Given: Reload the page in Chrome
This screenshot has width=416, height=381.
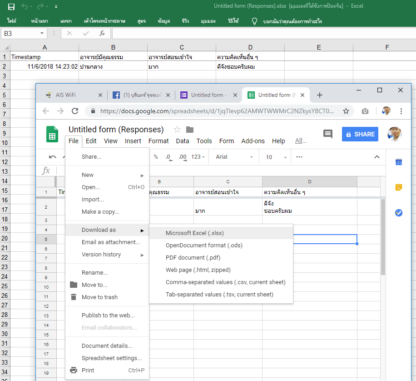Looking at the screenshot, I should 75,111.
